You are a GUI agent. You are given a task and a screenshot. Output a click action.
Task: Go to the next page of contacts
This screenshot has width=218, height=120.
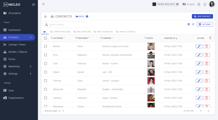pyautogui.click(x=208, y=111)
